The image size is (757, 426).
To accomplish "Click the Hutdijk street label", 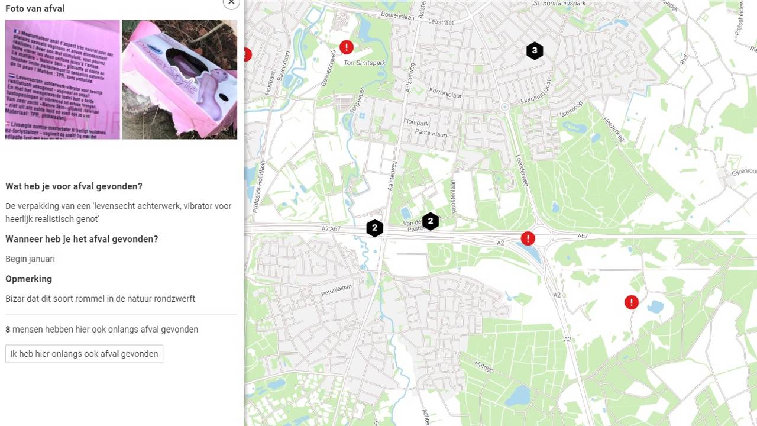I will coord(483,367).
